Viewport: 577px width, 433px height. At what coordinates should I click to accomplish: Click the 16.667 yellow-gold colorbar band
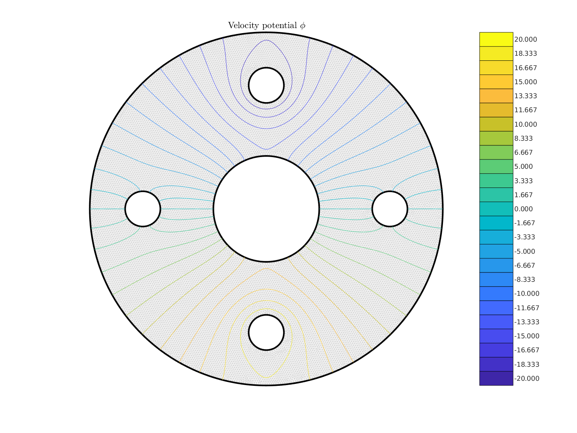496,68
